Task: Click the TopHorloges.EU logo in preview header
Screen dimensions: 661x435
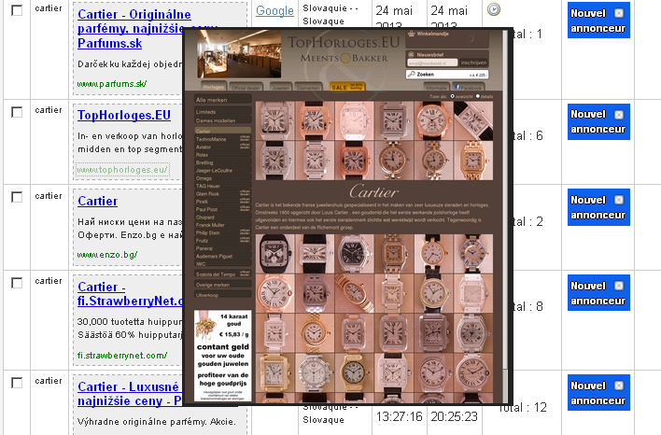Action: (x=344, y=49)
